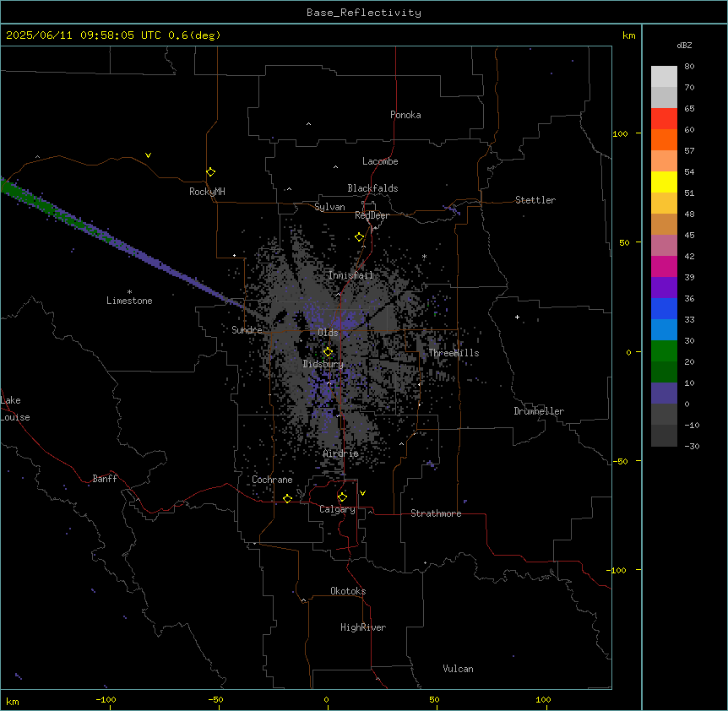Click the Airdrie label
Image resolution: width=728 pixels, height=711 pixels.
click(x=340, y=453)
